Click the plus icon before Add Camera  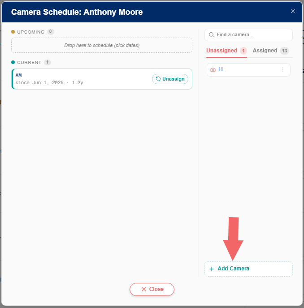click(x=212, y=269)
